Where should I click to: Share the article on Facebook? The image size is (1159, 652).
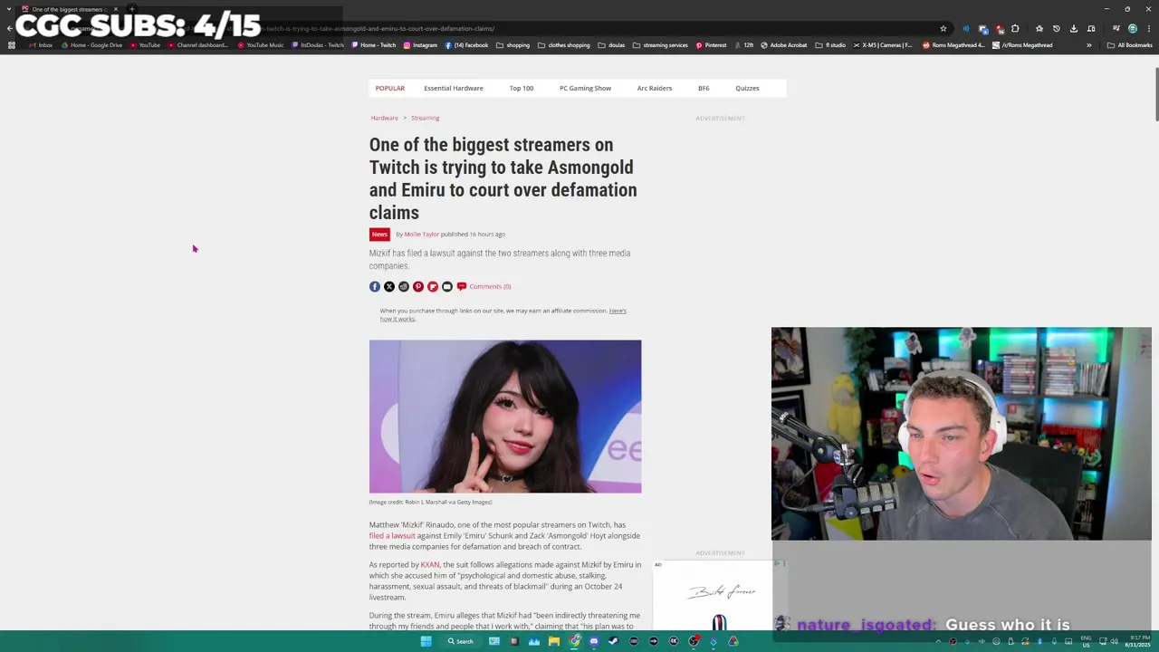click(x=375, y=286)
